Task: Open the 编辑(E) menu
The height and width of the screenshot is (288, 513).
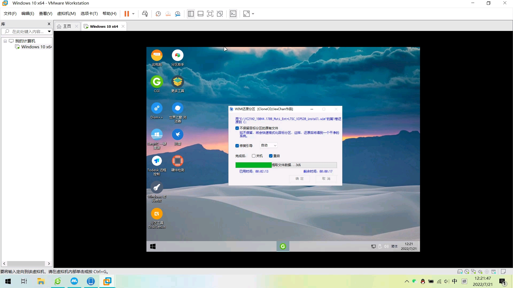Action: coord(28,14)
